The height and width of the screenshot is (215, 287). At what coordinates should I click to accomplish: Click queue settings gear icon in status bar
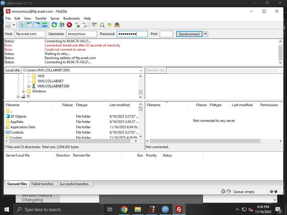[223, 191]
